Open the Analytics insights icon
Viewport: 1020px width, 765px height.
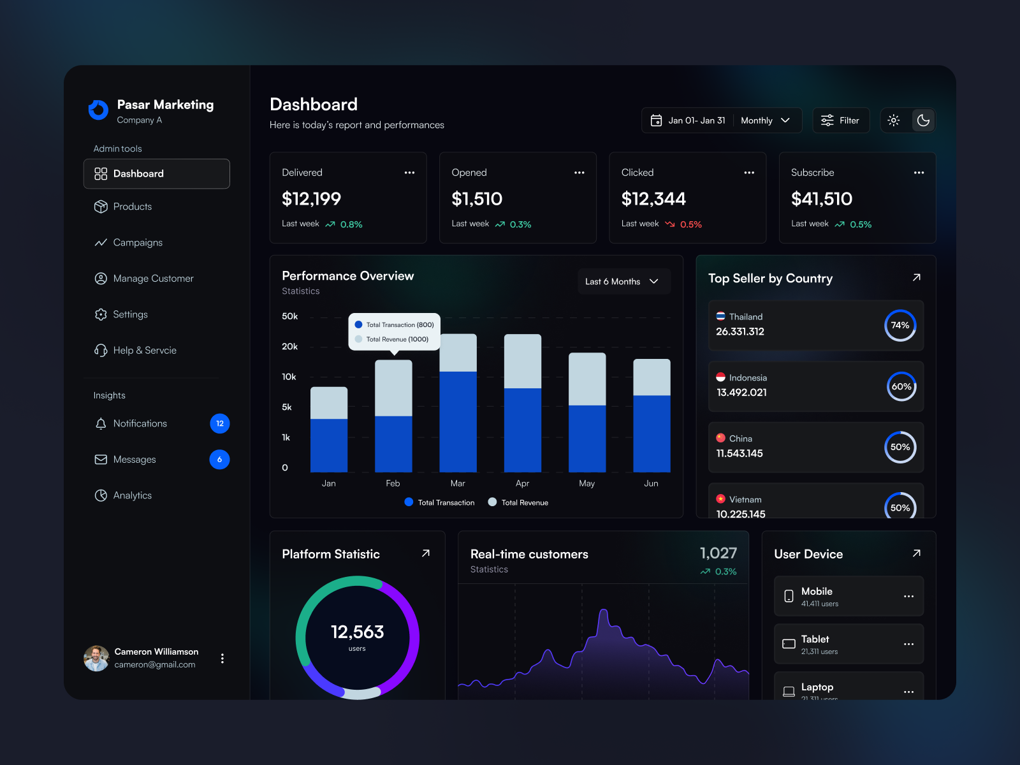[101, 495]
